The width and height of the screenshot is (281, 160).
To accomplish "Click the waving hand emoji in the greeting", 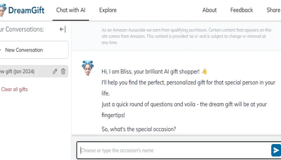I will pyautogui.click(x=204, y=72).
